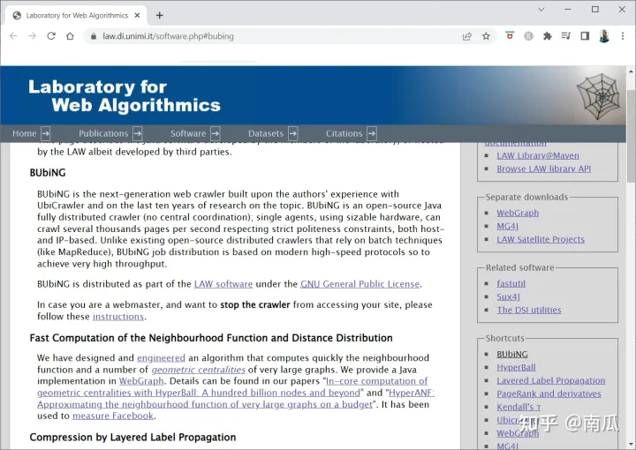Click the Fast Computation of the Neighbourhood heading
Screen dimensions: 636x450
click(211, 338)
